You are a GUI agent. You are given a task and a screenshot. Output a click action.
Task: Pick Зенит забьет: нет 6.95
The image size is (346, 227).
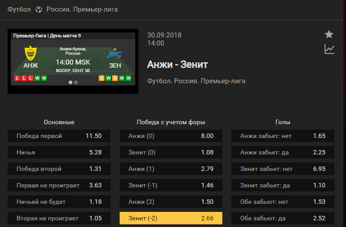pyautogui.click(x=283, y=169)
